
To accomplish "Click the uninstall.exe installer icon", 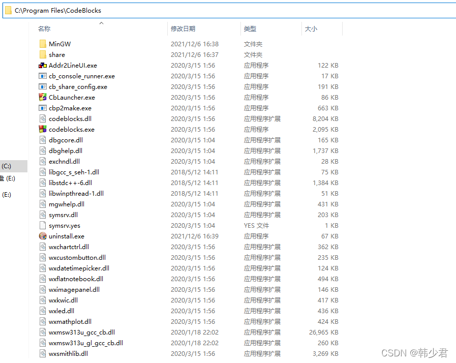I will tap(43, 236).
